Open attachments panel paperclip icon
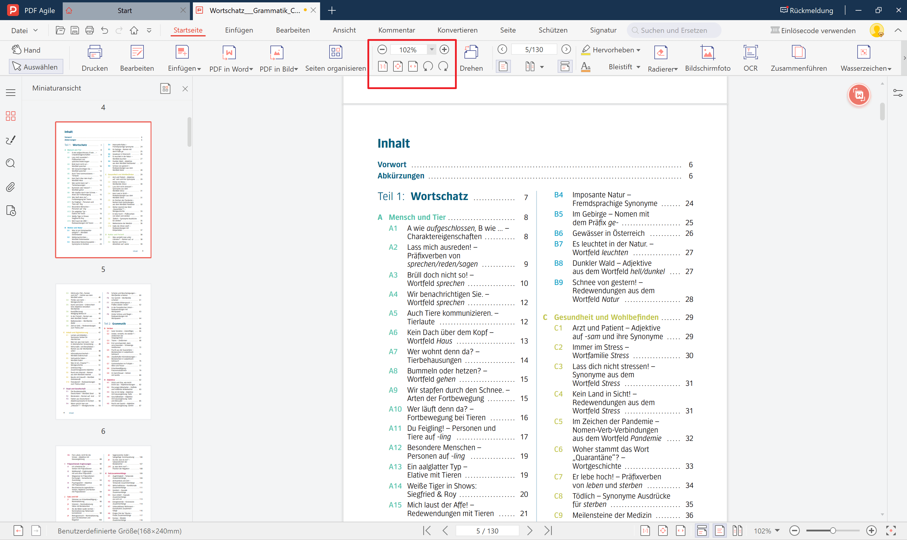Image resolution: width=907 pixels, height=540 pixels. coord(11,187)
